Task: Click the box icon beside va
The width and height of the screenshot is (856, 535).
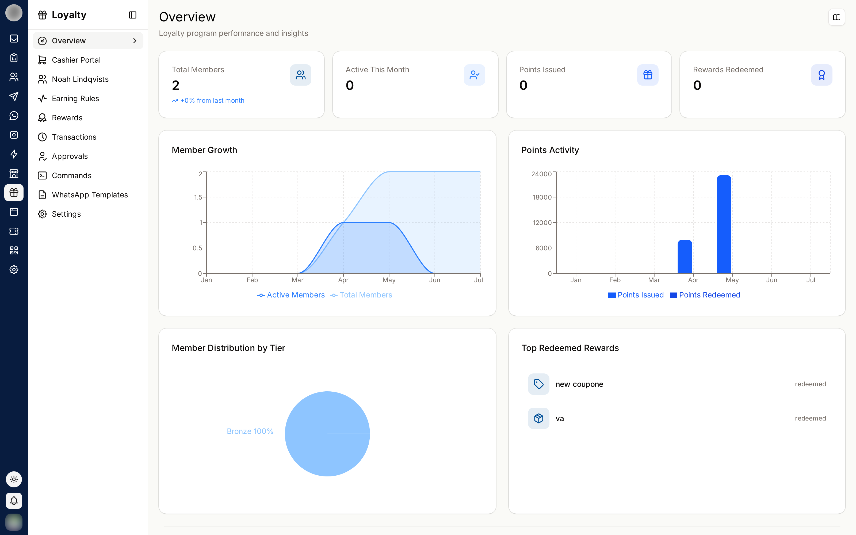Action: tap(538, 419)
